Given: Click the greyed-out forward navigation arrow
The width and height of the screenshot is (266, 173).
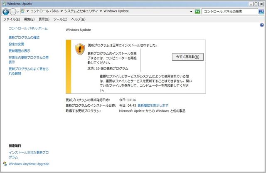Looking at the screenshot, I should click(x=13, y=12).
